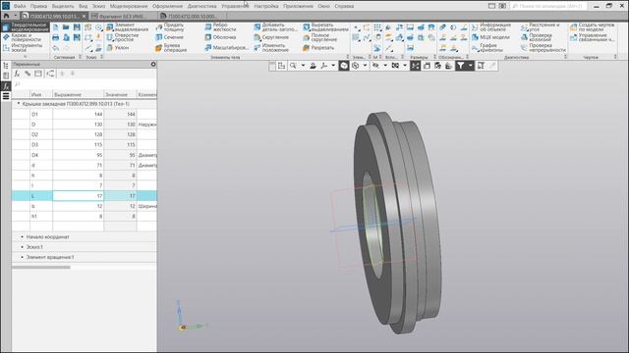629x353 pixels.
Task: Click the Print icon
Action: [x=56, y=37]
